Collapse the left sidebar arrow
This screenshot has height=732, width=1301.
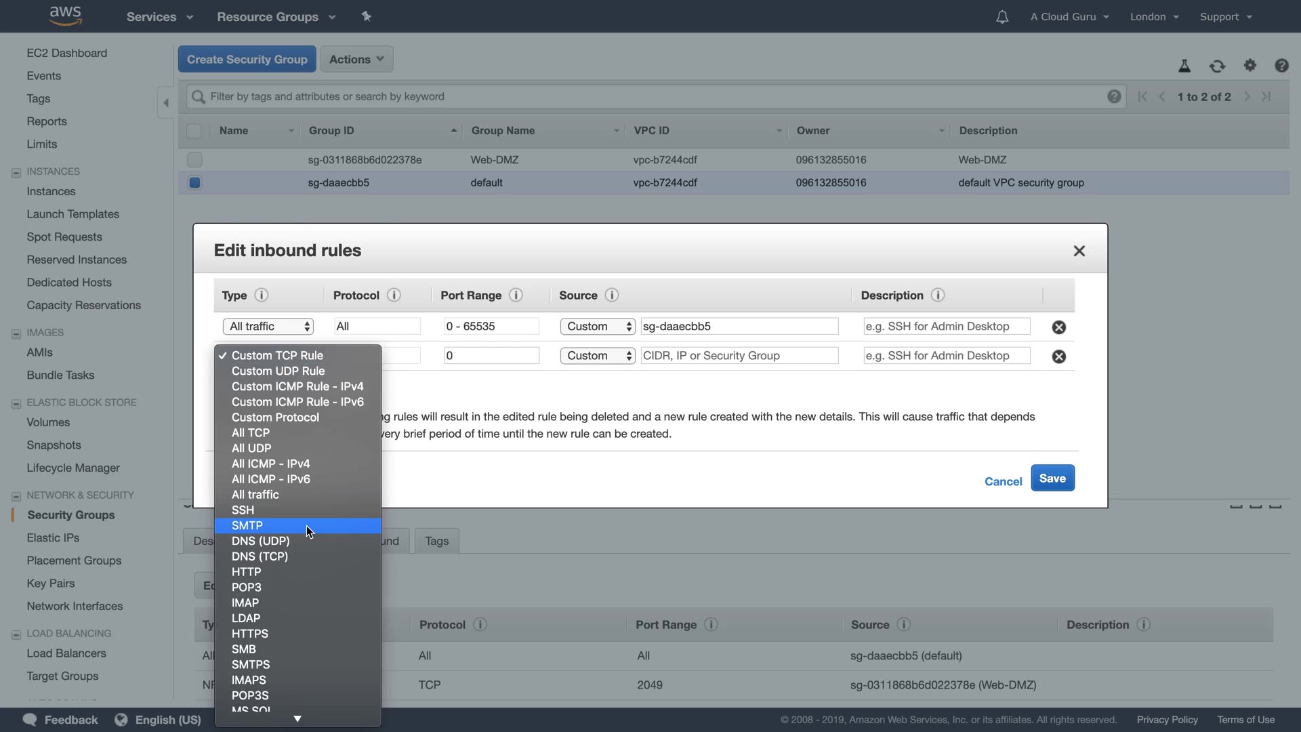tap(166, 102)
